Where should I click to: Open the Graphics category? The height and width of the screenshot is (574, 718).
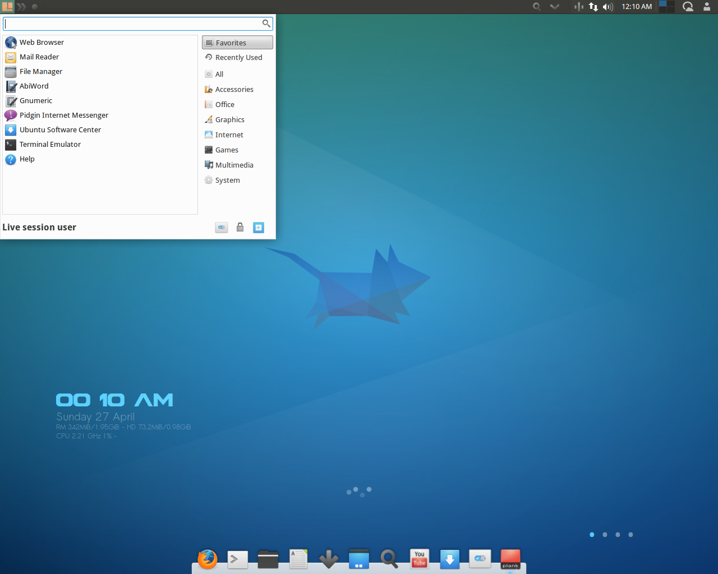click(x=237, y=119)
